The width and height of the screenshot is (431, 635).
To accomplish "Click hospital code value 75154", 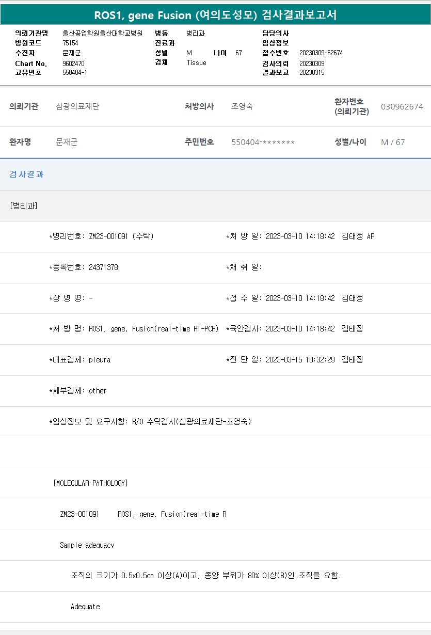I will [x=70, y=43].
